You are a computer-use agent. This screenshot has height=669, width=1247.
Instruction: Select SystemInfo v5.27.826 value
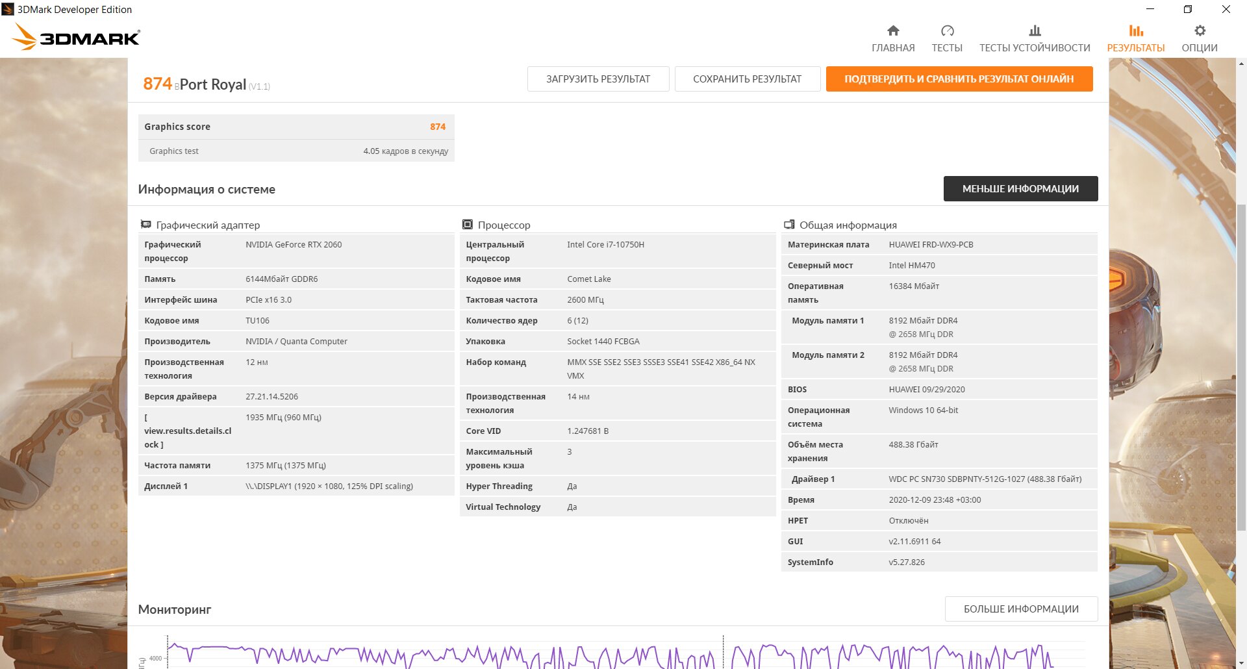point(907,562)
